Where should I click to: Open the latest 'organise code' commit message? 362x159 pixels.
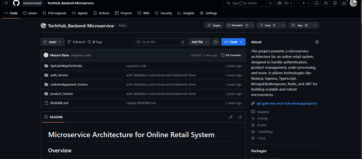(x=80, y=55)
